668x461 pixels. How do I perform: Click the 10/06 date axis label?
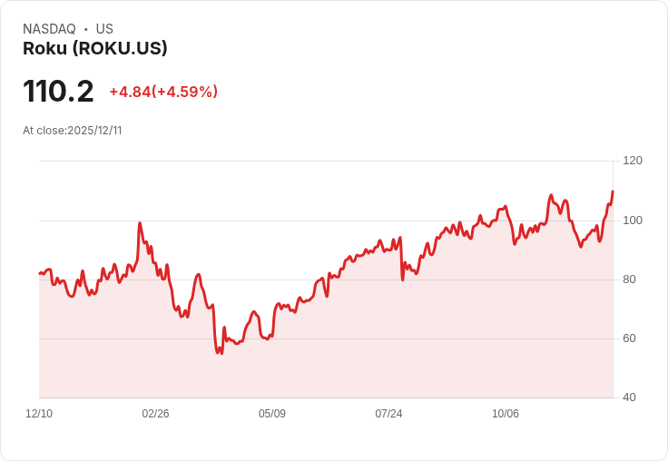click(x=506, y=414)
